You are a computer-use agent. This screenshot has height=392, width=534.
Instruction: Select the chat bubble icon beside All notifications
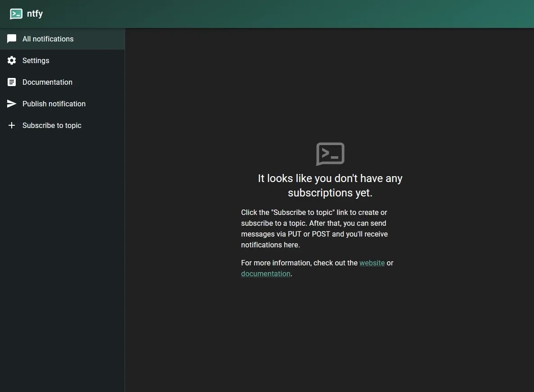12,39
